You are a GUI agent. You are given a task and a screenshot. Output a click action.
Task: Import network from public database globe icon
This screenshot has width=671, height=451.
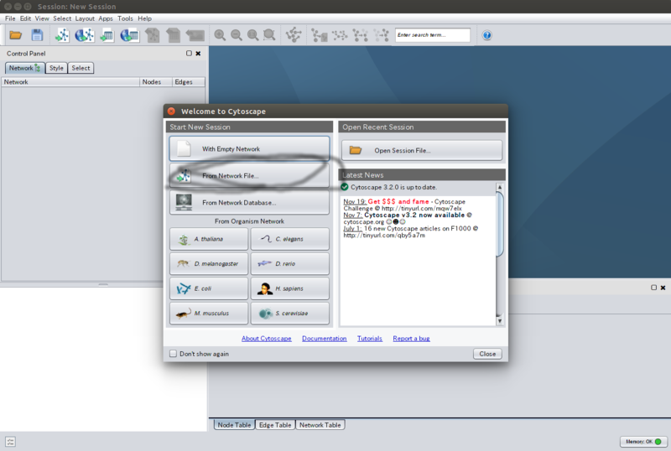(x=85, y=35)
